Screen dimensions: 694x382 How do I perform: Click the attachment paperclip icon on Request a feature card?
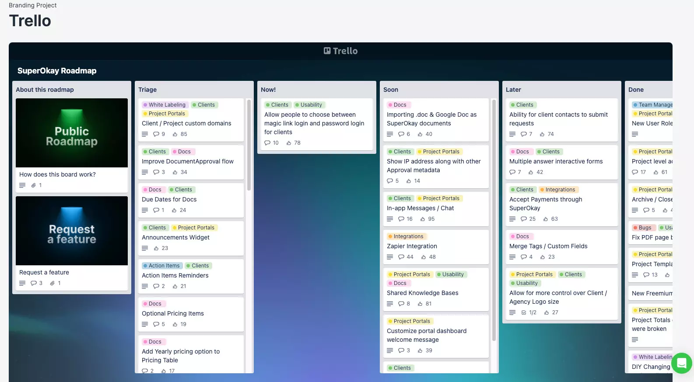(x=52, y=283)
